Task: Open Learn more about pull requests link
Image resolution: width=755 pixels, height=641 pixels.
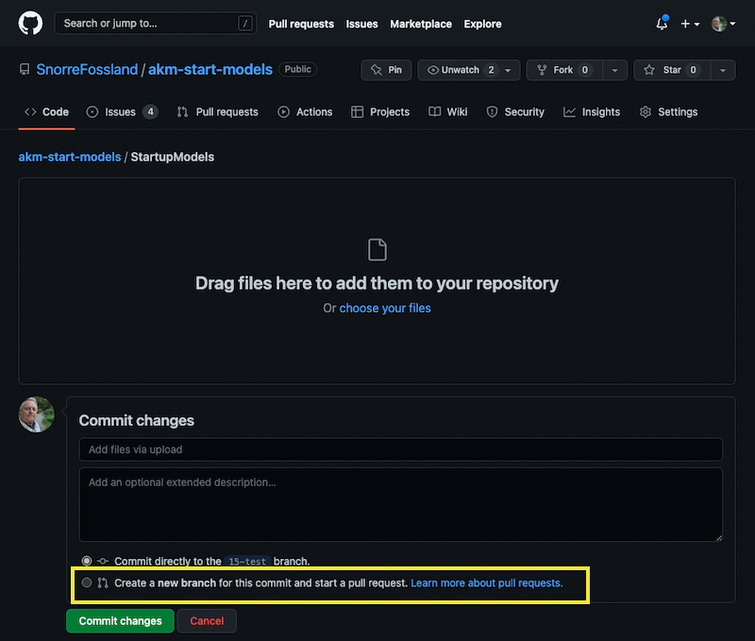Action: pyautogui.click(x=487, y=582)
